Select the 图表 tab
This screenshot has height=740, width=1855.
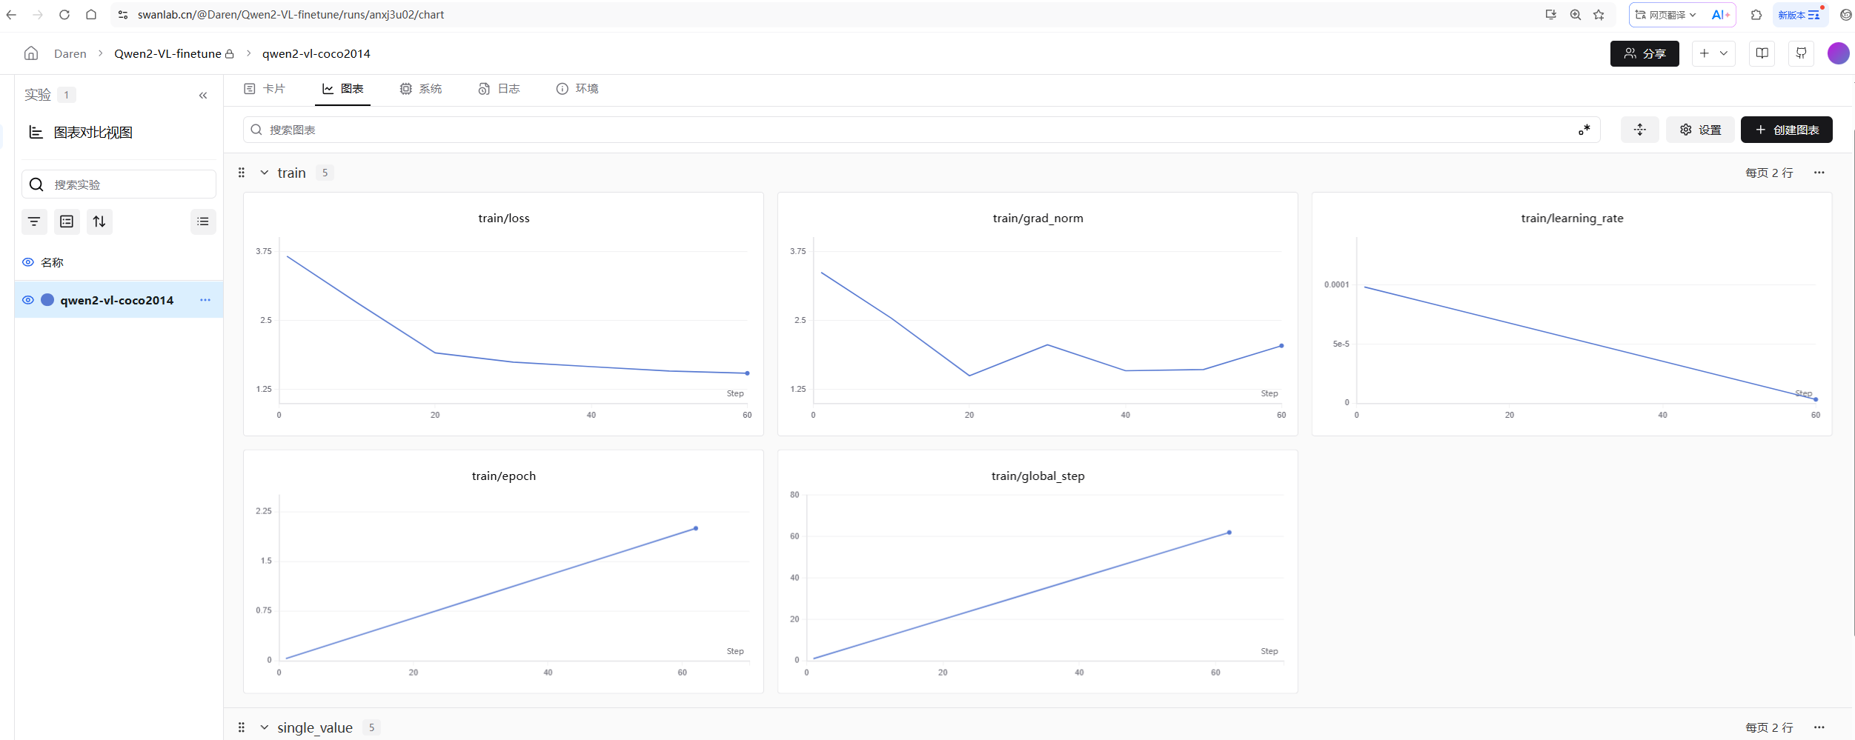coord(343,89)
